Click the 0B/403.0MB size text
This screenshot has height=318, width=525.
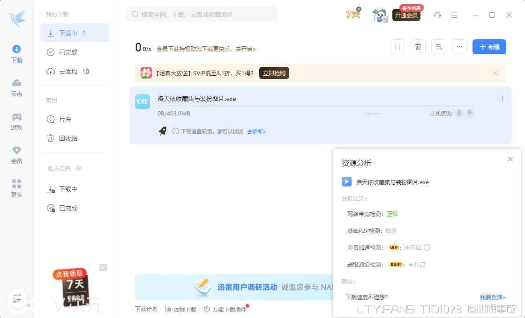pyautogui.click(x=174, y=114)
